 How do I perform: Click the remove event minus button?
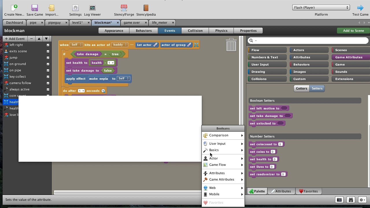(x=32, y=39)
